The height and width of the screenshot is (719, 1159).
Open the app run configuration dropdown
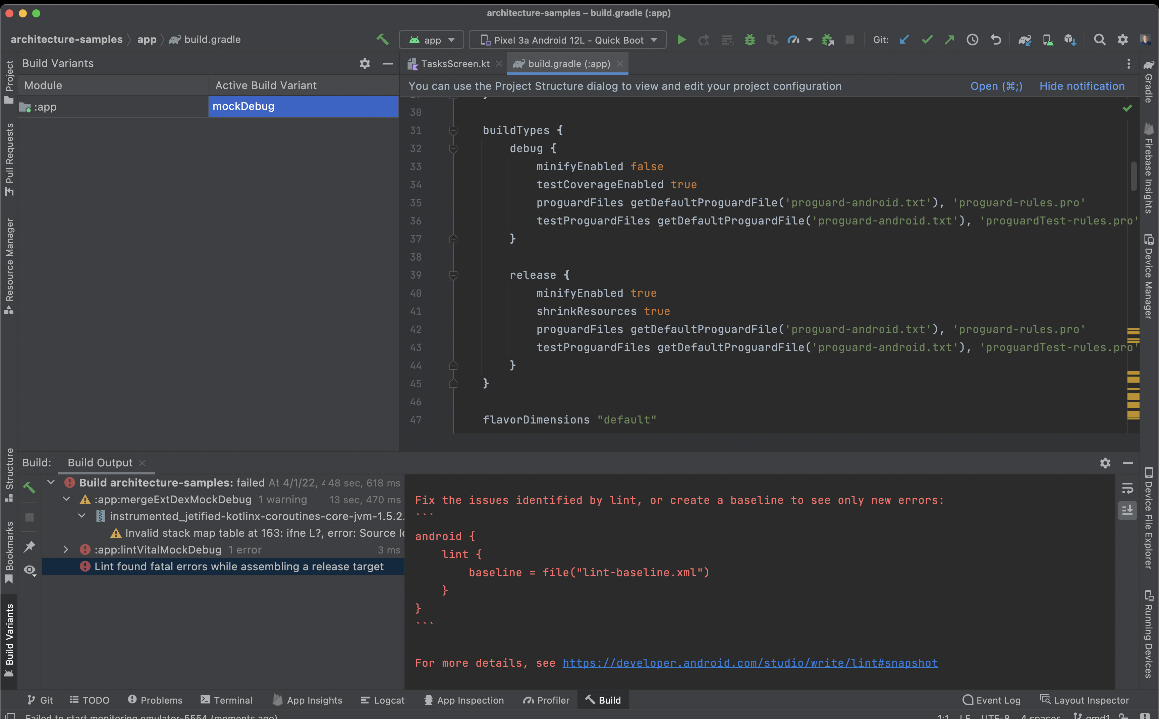tap(432, 40)
